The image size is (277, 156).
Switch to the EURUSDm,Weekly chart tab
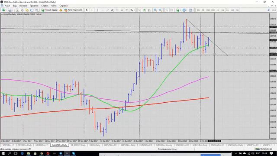point(164,145)
